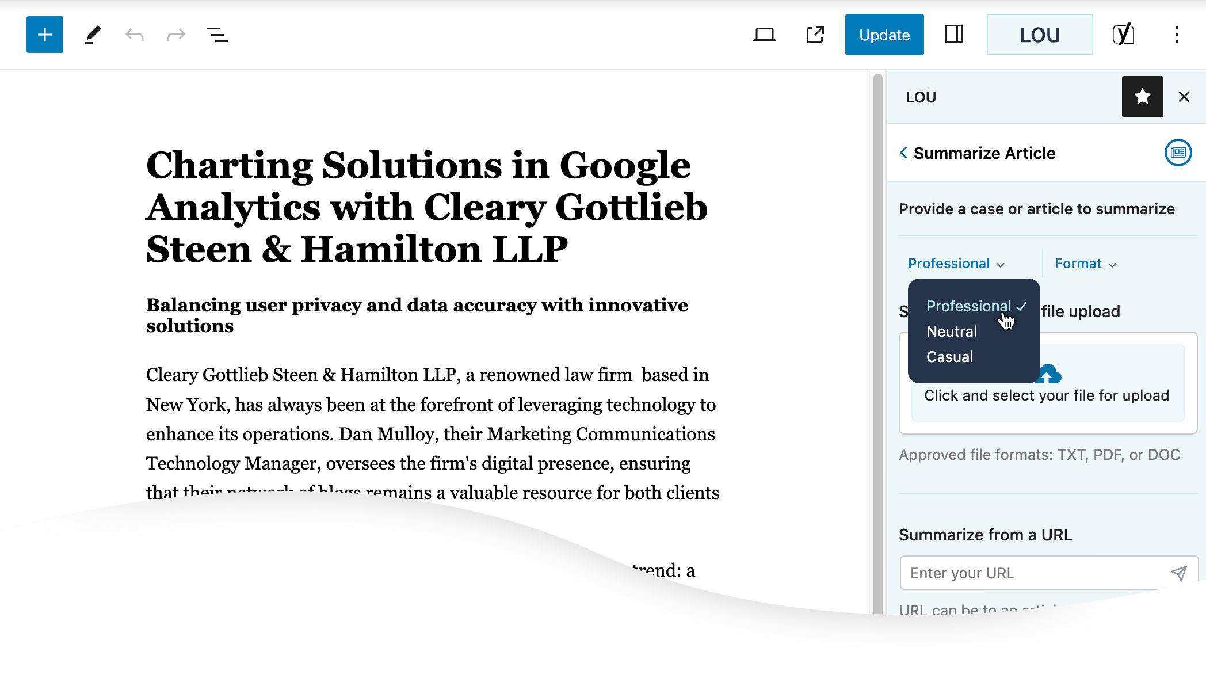
Task: Open the laptop preview icon
Action: pyautogui.click(x=765, y=35)
